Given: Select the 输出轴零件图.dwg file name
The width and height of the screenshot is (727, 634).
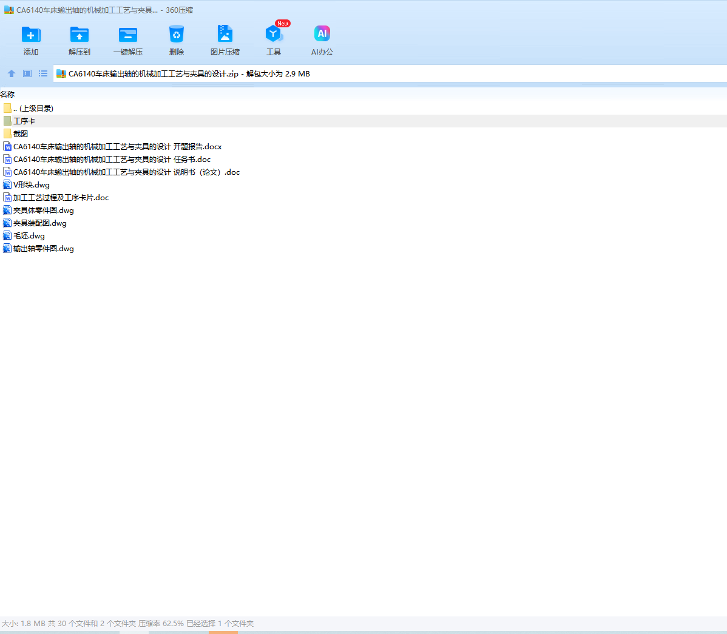Looking at the screenshot, I should click(44, 248).
